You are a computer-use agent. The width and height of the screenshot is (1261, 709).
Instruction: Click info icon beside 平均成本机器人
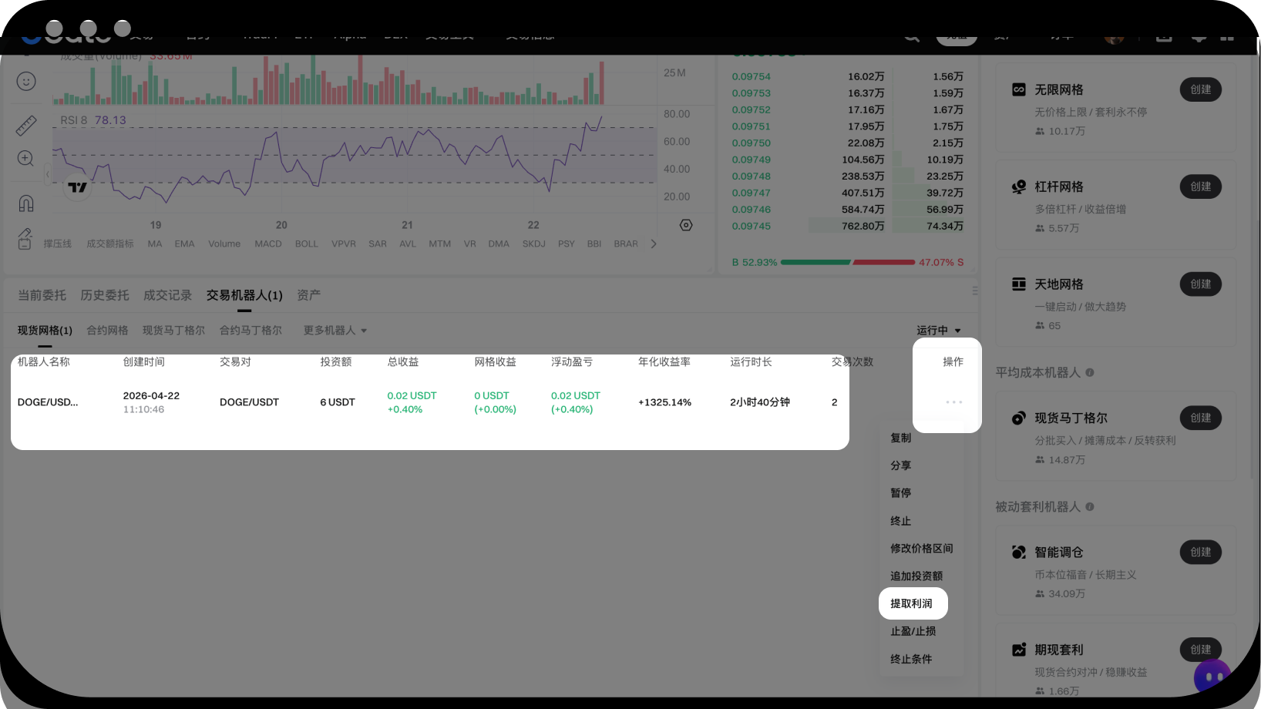[1090, 373]
